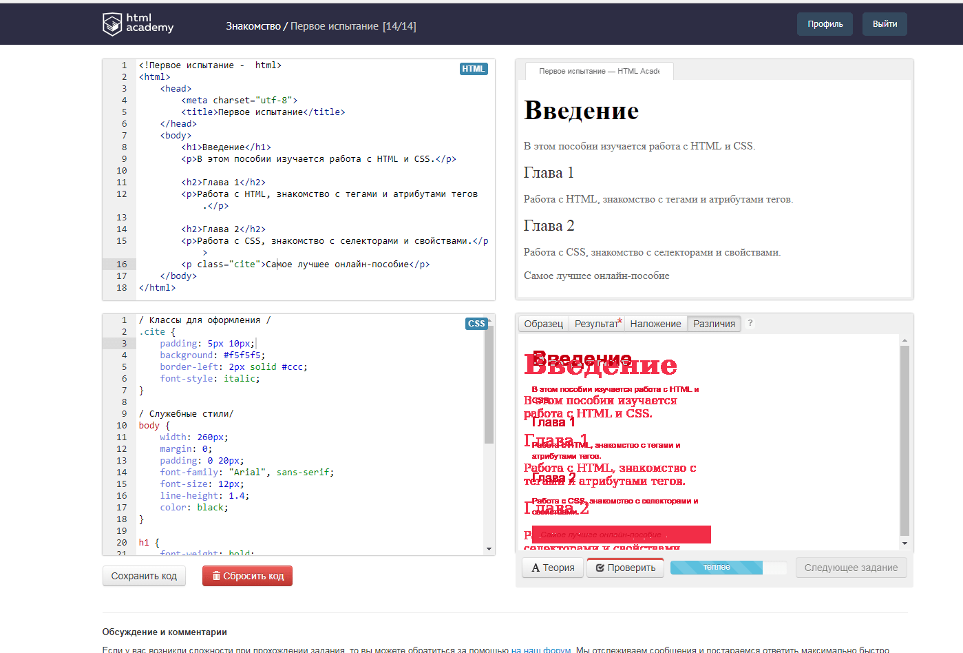Click the trash icon on Сбросить код
This screenshot has height=653, width=963.
[216, 577]
